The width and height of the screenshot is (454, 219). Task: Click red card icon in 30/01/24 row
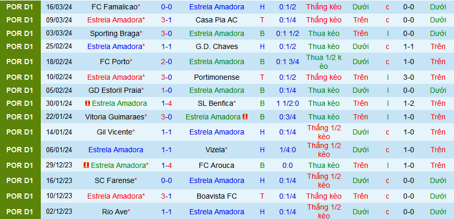87,103
